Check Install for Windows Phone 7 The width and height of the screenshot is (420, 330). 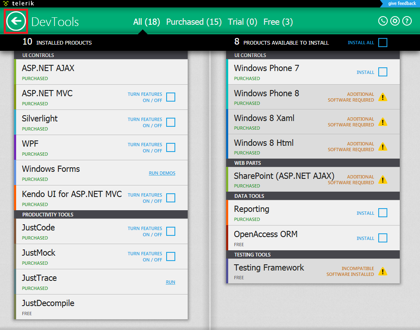click(383, 72)
